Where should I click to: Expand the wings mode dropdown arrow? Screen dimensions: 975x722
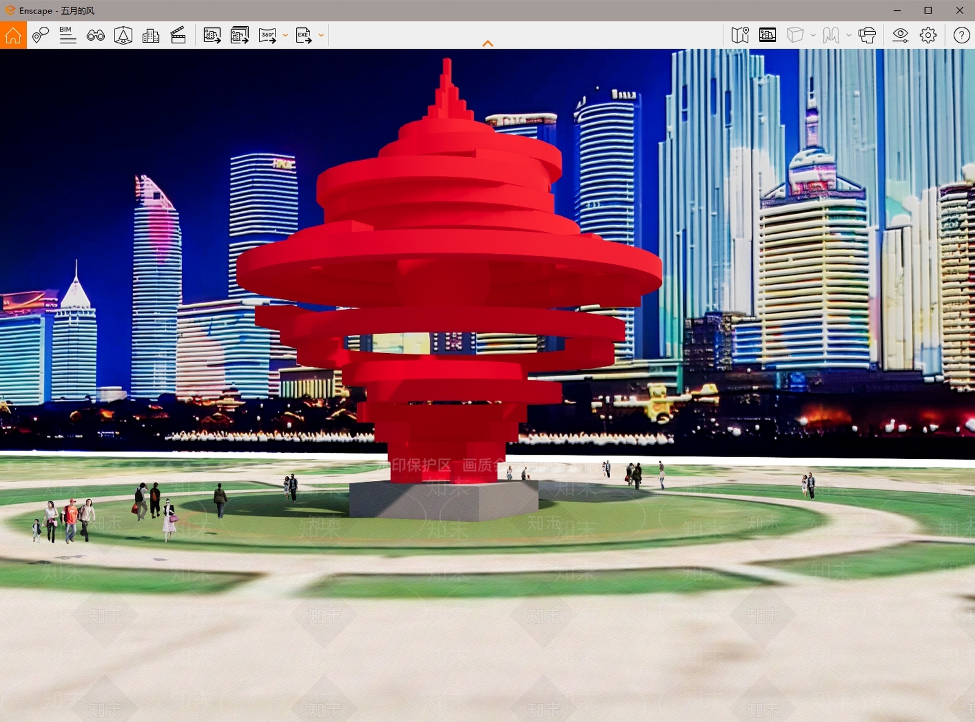click(849, 35)
